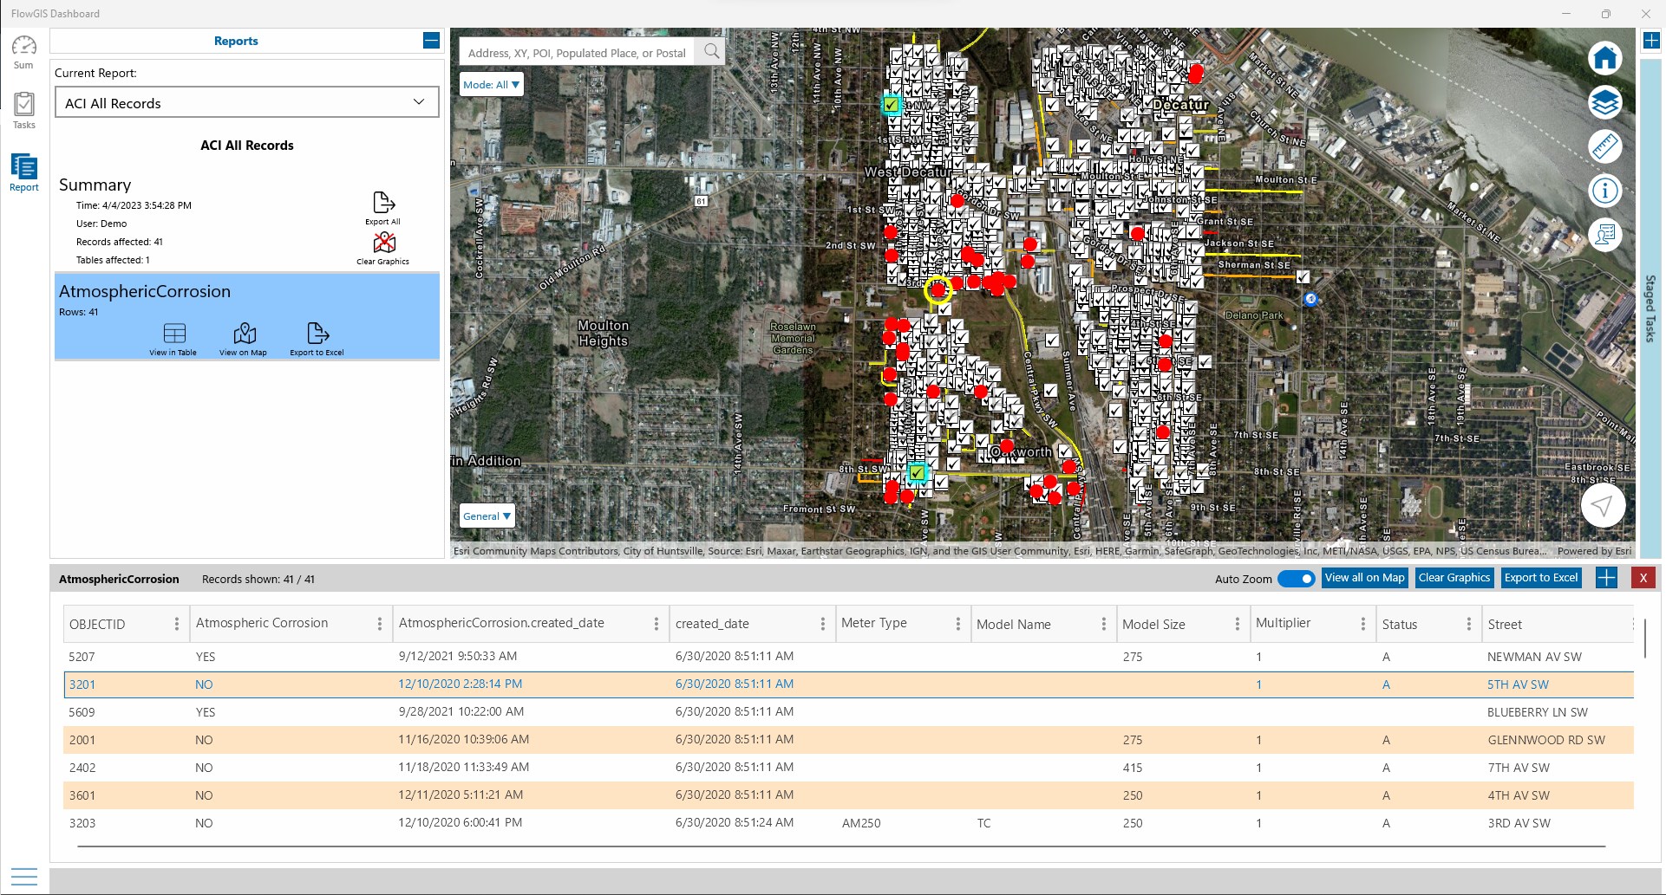Image resolution: width=1666 pixels, height=895 pixels.
Task: Click the Export to Excel button in the table toolbar
Action: 1541,578
